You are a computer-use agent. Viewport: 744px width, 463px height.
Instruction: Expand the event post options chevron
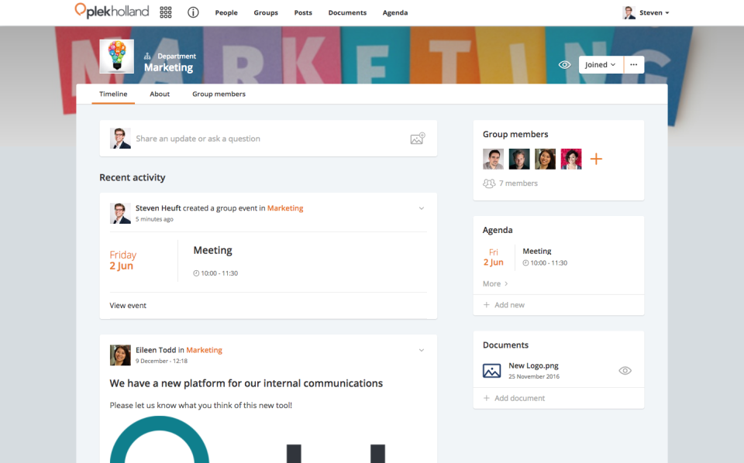pos(422,208)
